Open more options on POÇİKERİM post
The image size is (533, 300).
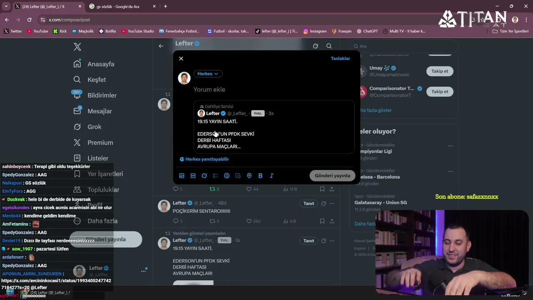pos(332,203)
